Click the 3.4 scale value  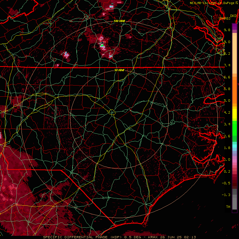point(227,124)
